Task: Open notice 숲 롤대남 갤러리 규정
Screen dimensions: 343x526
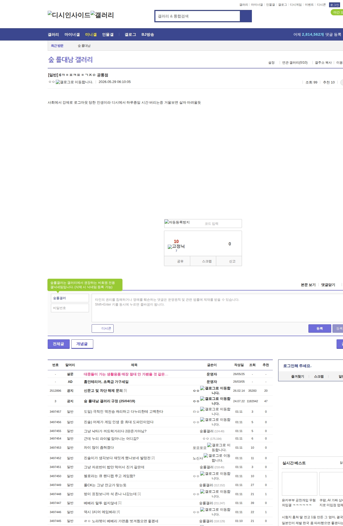Action: 109,401
